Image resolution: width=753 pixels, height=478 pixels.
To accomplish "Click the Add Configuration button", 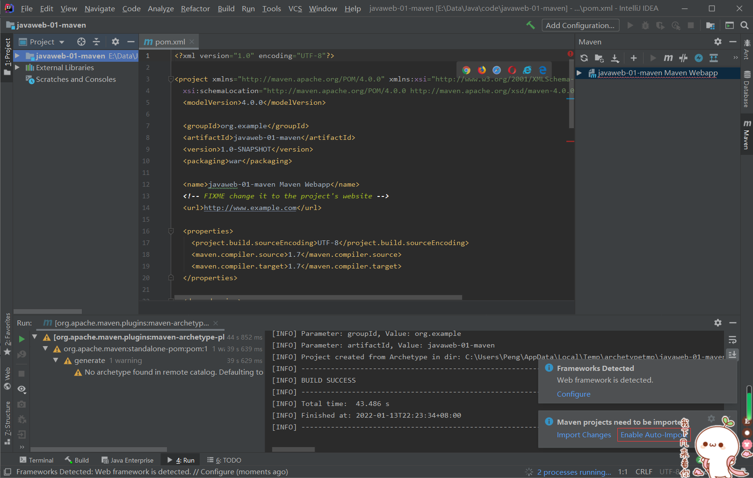I will (x=580, y=25).
